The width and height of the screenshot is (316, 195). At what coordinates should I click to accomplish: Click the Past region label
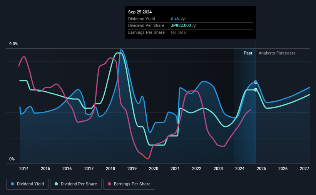(248, 53)
